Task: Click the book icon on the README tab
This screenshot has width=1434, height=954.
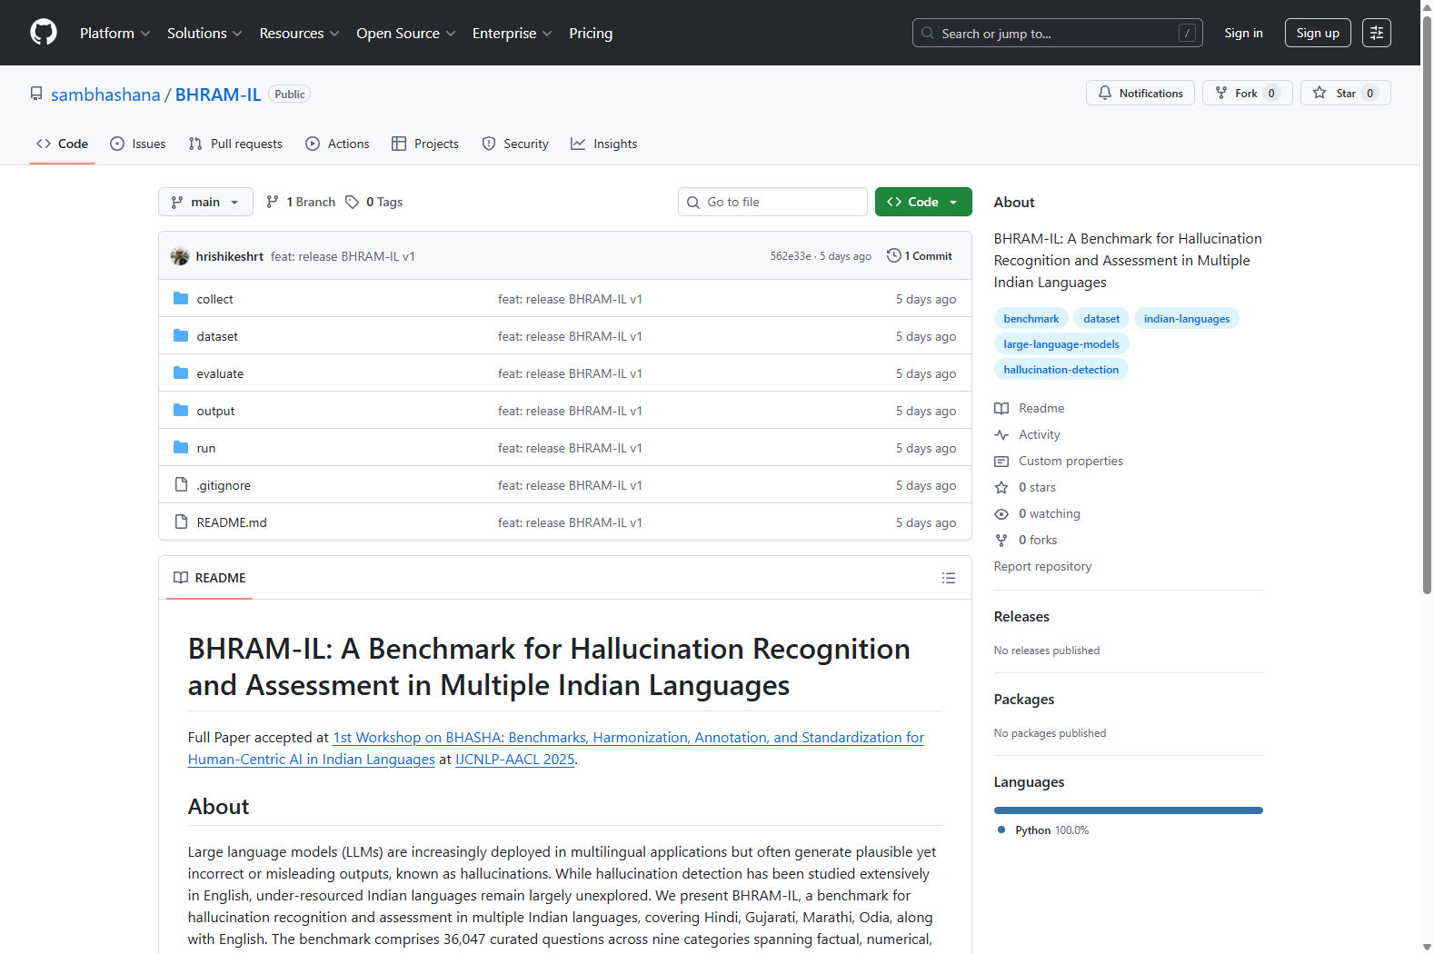Action: [x=181, y=578]
